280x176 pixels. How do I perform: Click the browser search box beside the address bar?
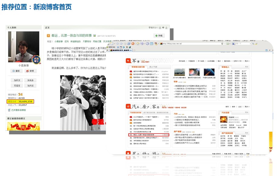click(x=242, y=43)
